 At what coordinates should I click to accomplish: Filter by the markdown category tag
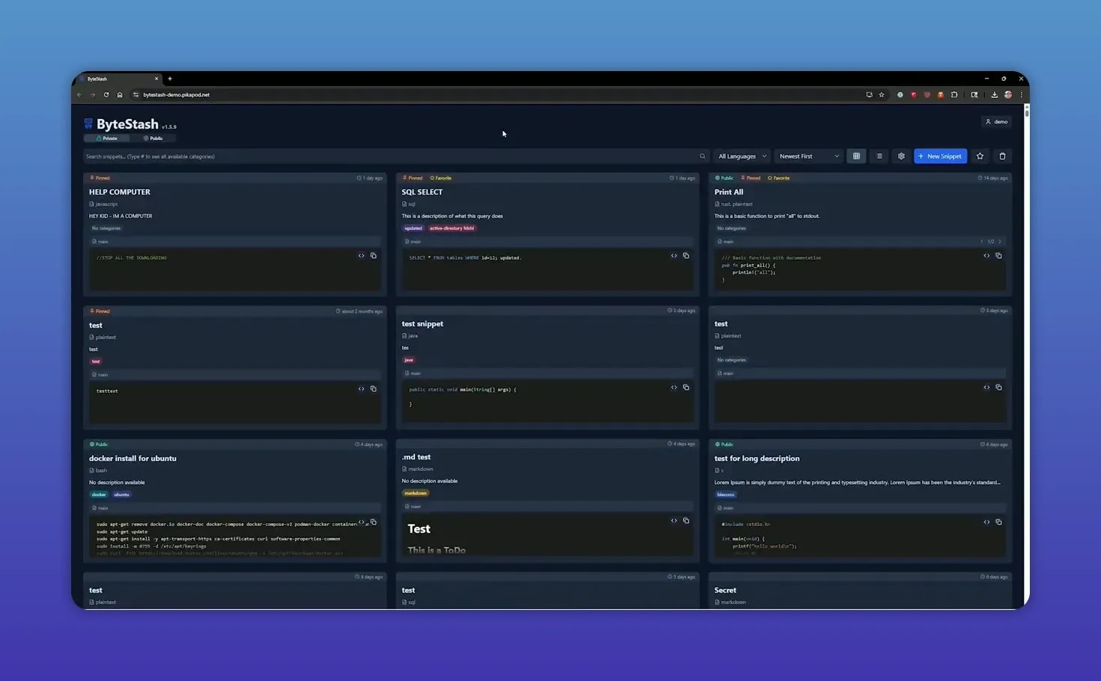tap(416, 493)
